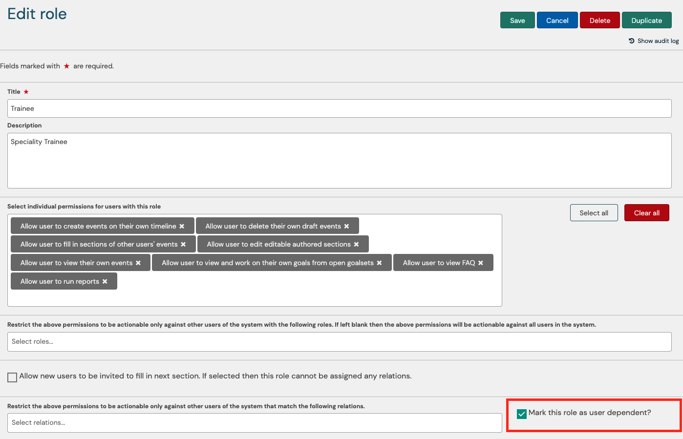
Task: Remove 'view their own events' permission tag
Action: tap(138, 263)
